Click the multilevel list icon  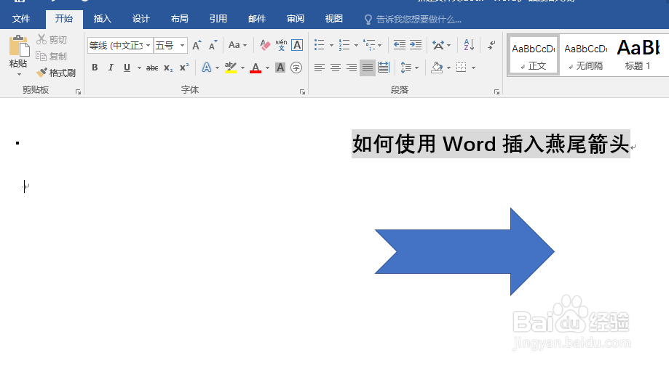(x=369, y=45)
